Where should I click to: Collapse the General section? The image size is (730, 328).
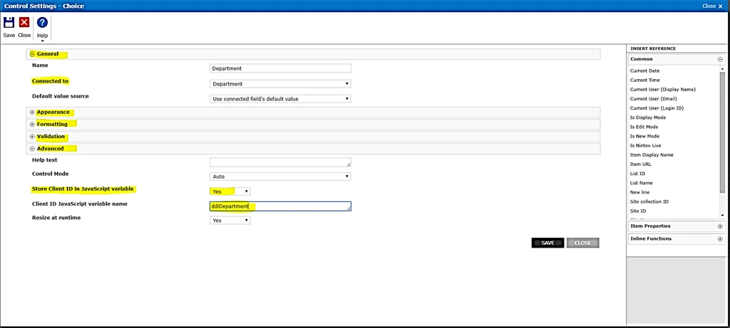pos(32,54)
